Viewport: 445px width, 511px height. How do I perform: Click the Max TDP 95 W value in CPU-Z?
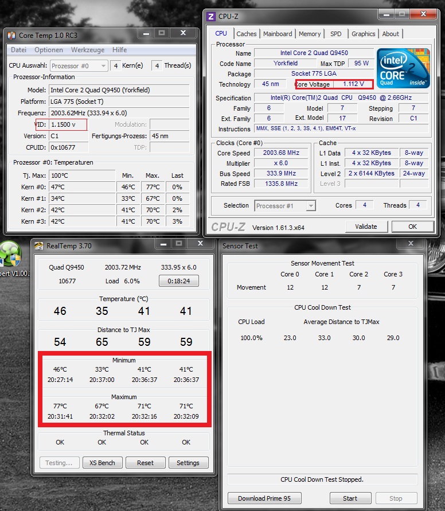tap(361, 63)
